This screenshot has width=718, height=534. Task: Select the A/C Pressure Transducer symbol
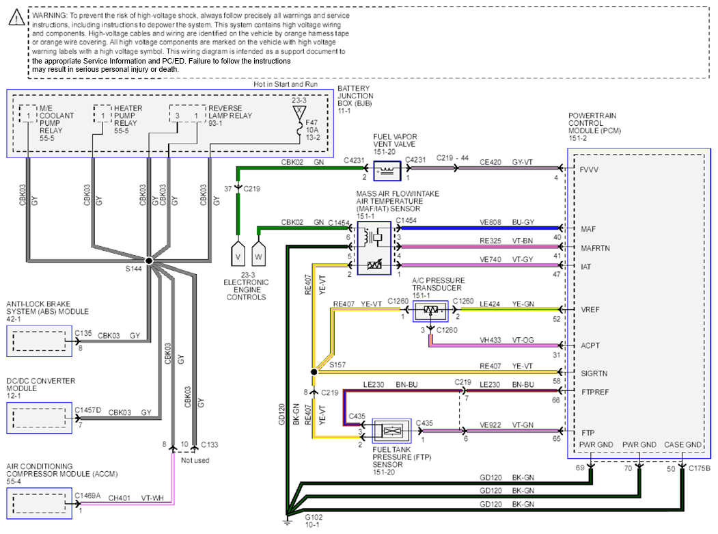(x=430, y=311)
